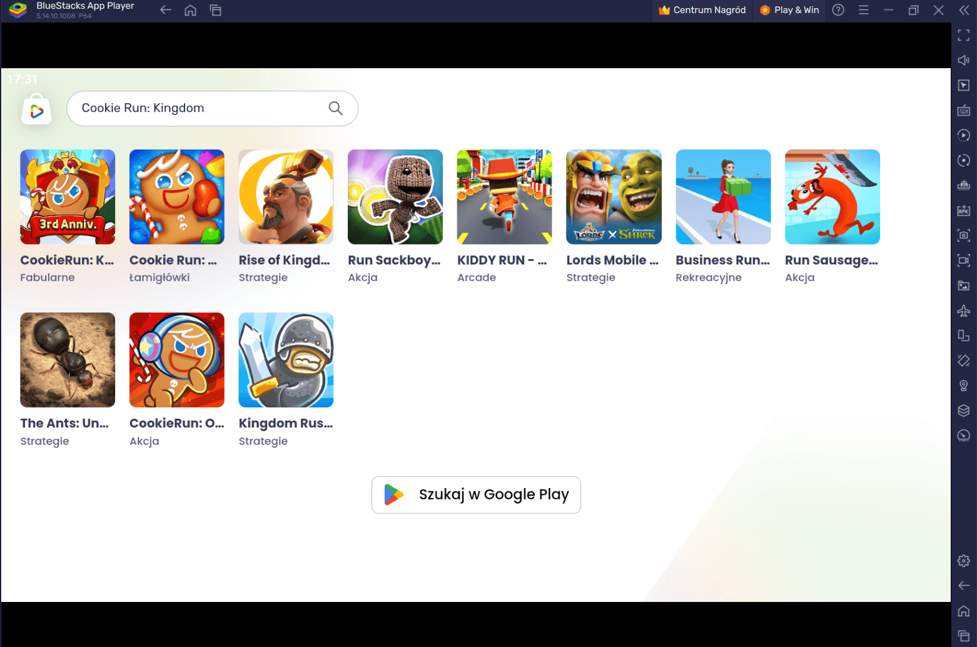The image size is (977, 647).
Task: Click the Play Store bag icon
Action: click(x=36, y=110)
